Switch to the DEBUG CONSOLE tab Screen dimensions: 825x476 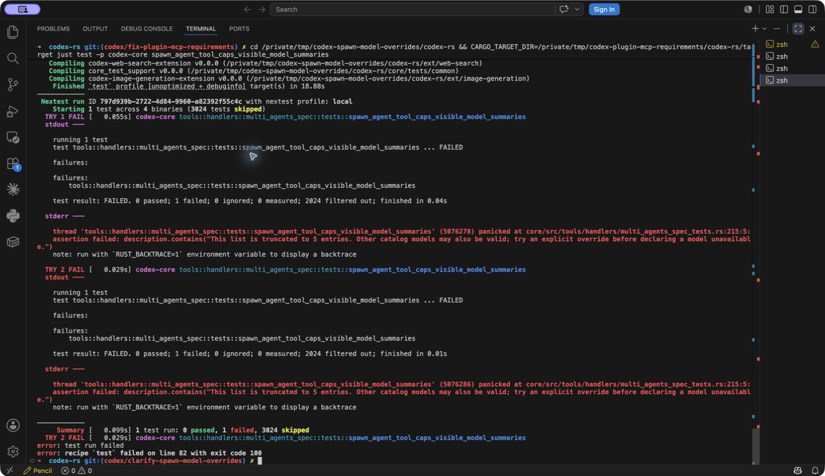pyautogui.click(x=147, y=29)
